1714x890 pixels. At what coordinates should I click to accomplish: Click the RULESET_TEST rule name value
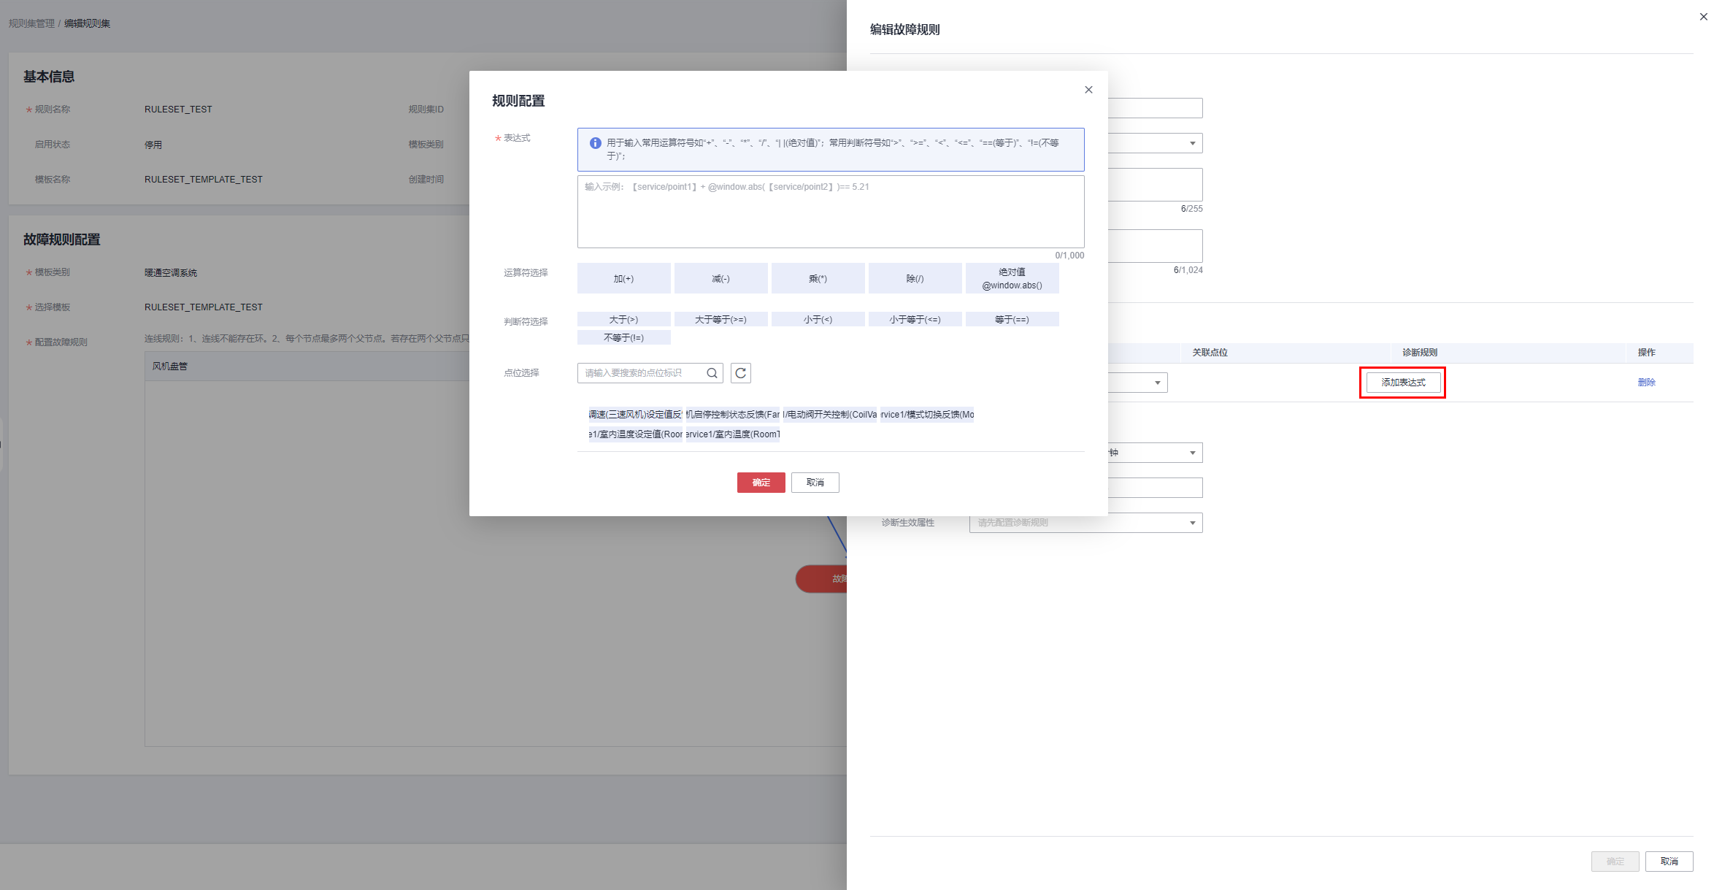point(178,110)
